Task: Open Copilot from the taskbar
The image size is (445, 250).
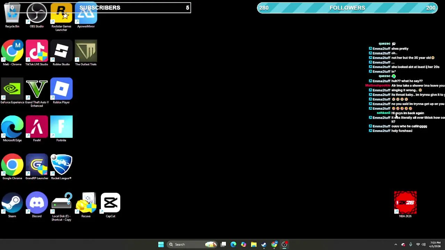Action: point(243,244)
